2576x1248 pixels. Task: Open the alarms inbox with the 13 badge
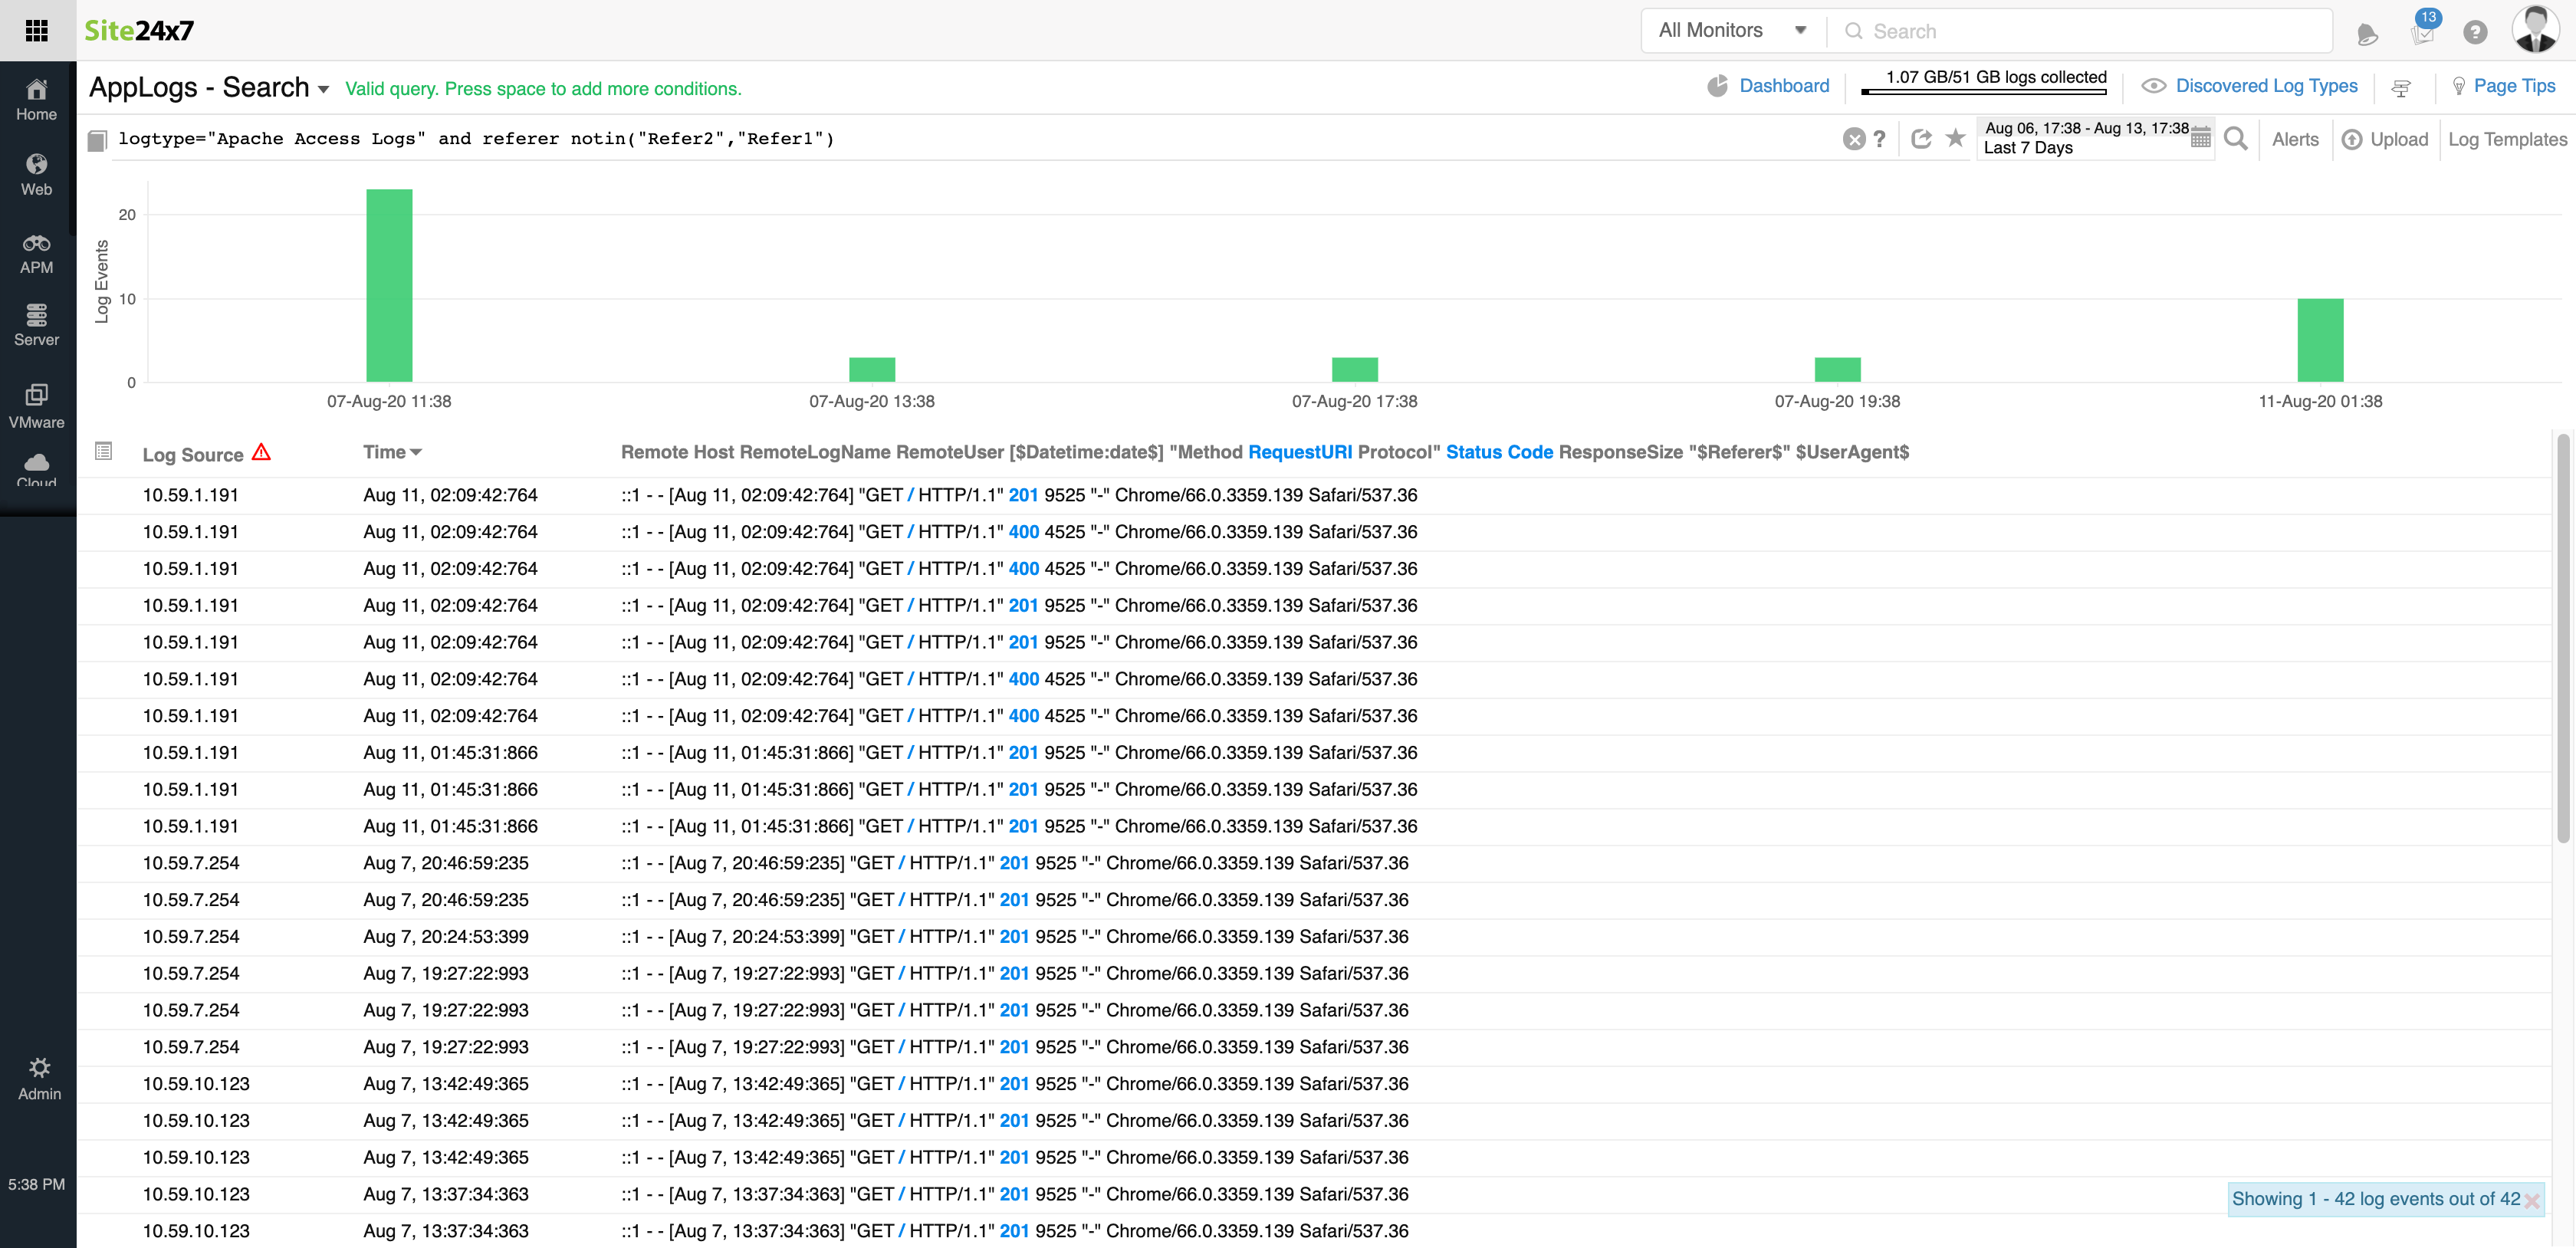[x=2422, y=32]
